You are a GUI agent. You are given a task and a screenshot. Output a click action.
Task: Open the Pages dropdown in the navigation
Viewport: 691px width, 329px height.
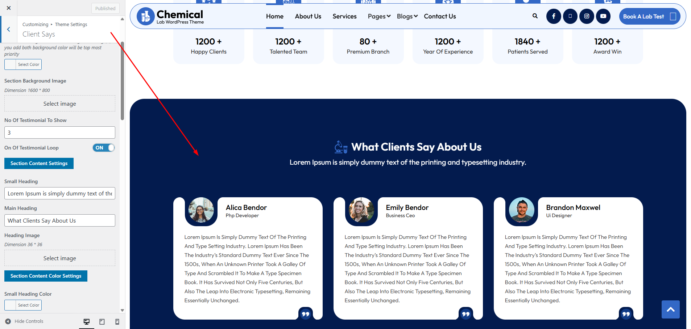click(378, 16)
